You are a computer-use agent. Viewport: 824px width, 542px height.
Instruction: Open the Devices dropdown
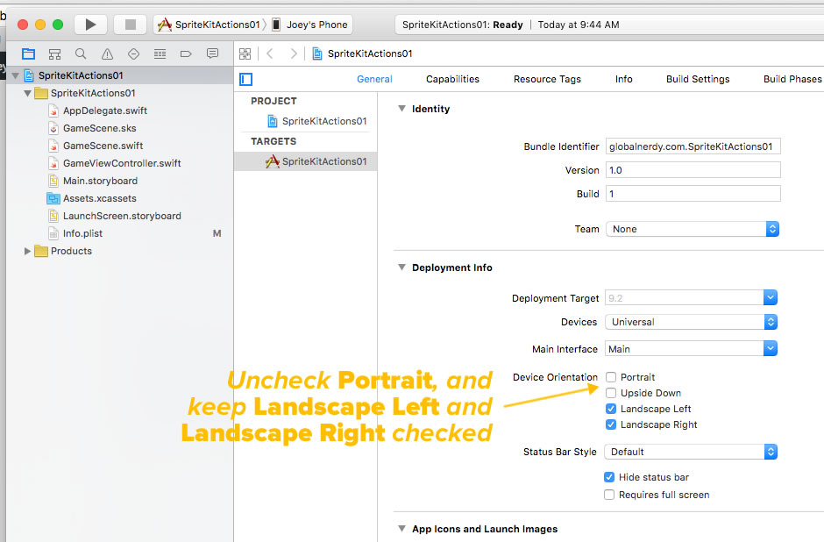pos(691,322)
